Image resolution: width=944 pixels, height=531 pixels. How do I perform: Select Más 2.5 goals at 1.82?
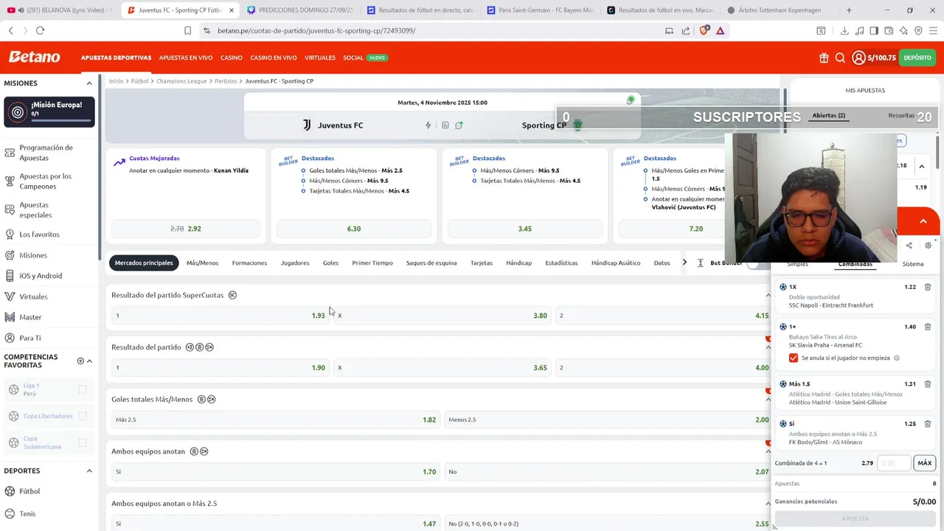click(275, 420)
